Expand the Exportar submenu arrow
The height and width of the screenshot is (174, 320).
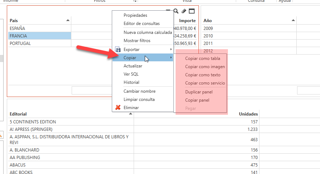click(171, 50)
